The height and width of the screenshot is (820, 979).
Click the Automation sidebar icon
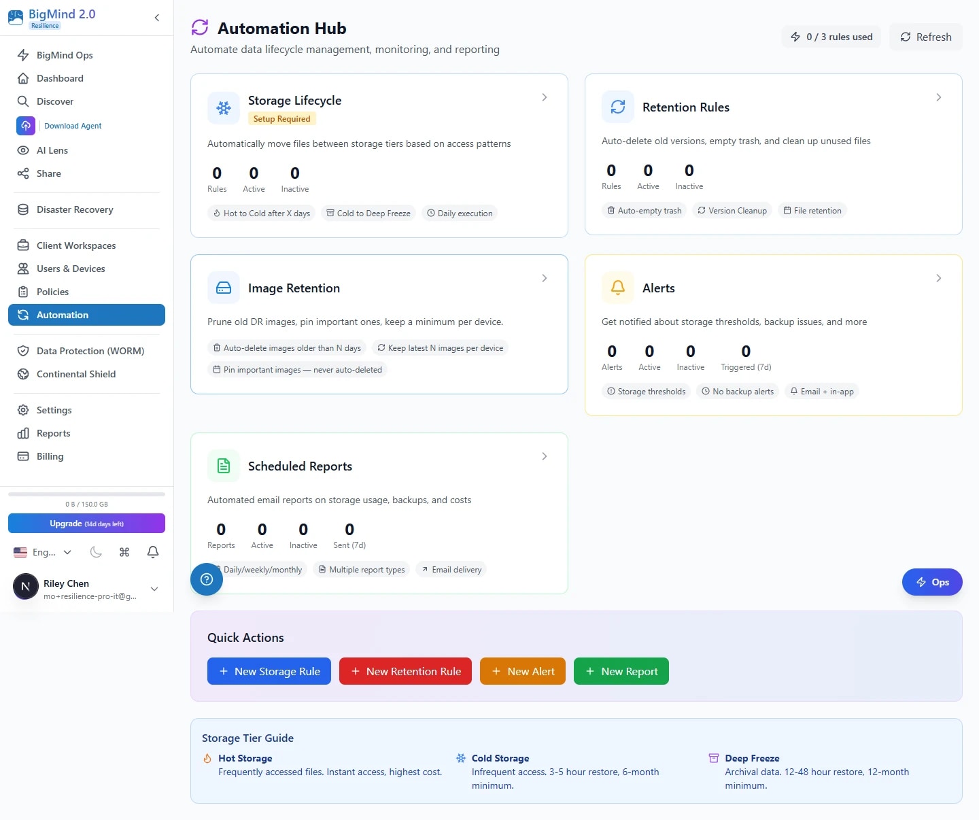coord(23,315)
